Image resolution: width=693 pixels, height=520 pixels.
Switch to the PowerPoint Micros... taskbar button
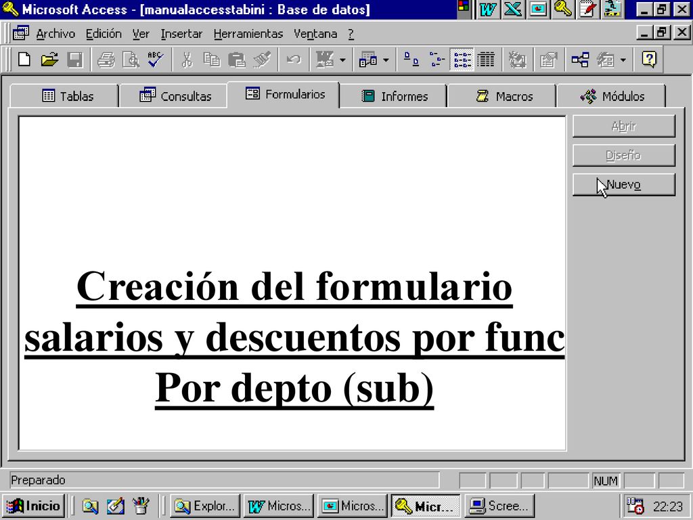point(352,505)
